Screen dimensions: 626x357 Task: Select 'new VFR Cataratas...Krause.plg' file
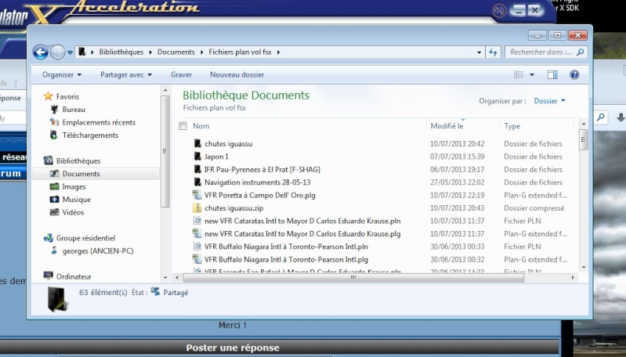[302, 234]
